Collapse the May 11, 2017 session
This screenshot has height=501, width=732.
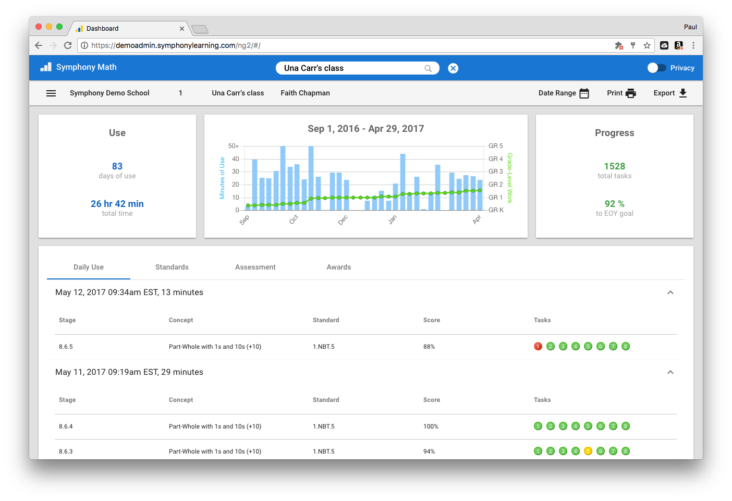point(670,372)
